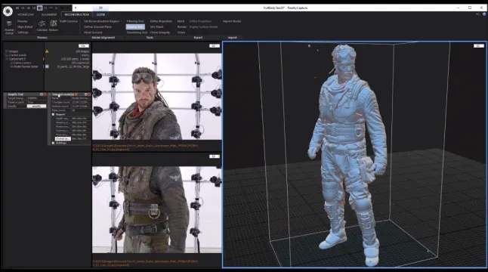Open the ALIGNMENT ribbon tab
The width and height of the screenshot is (488, 272).
[49, 14]
